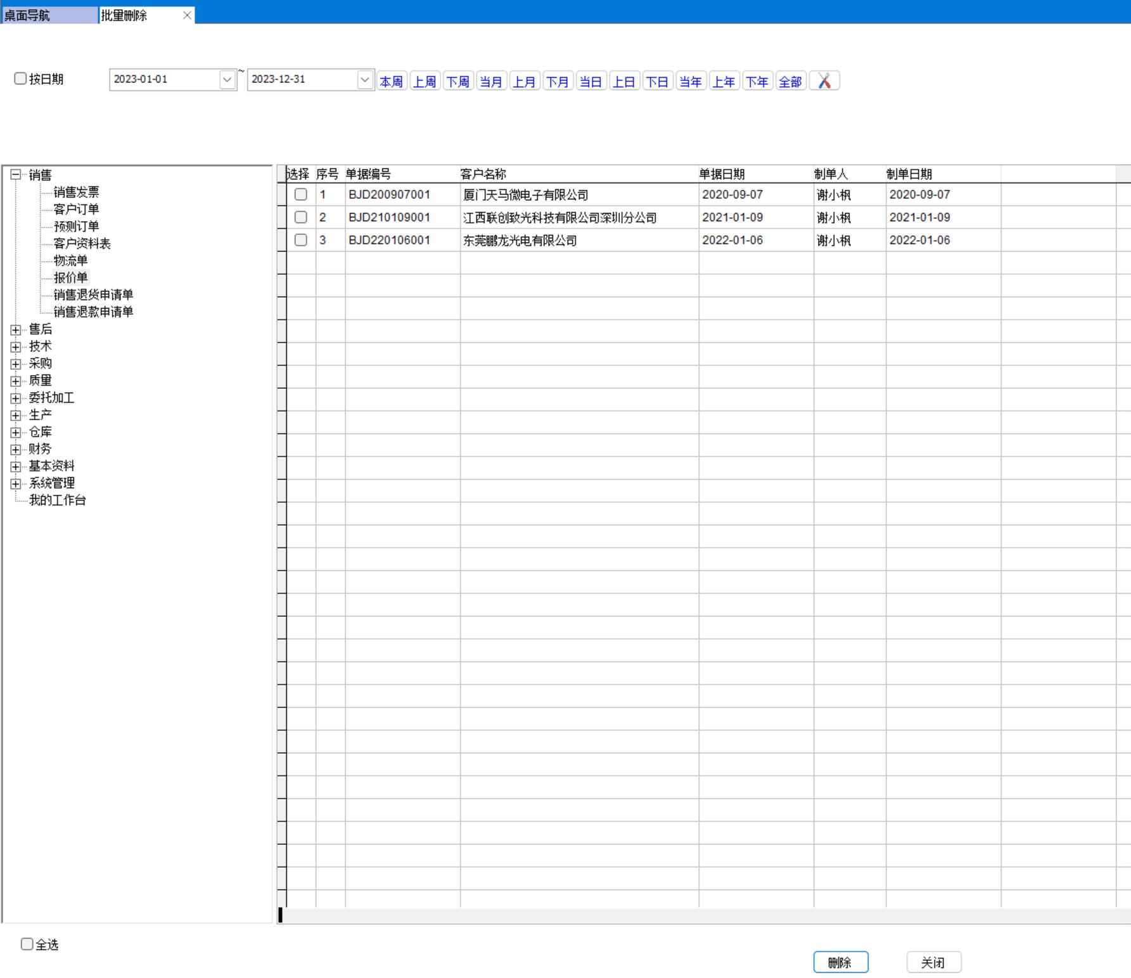Choose the 当月 quick date filter
Image resolution: width=1131 pixels, height=978 pixels.
click(x=490, y=82)
